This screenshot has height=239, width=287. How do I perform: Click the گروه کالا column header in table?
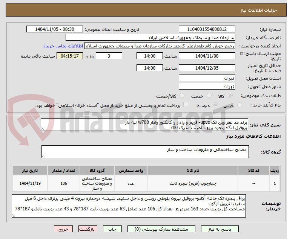pyautogui.click(x=97, y=170)
